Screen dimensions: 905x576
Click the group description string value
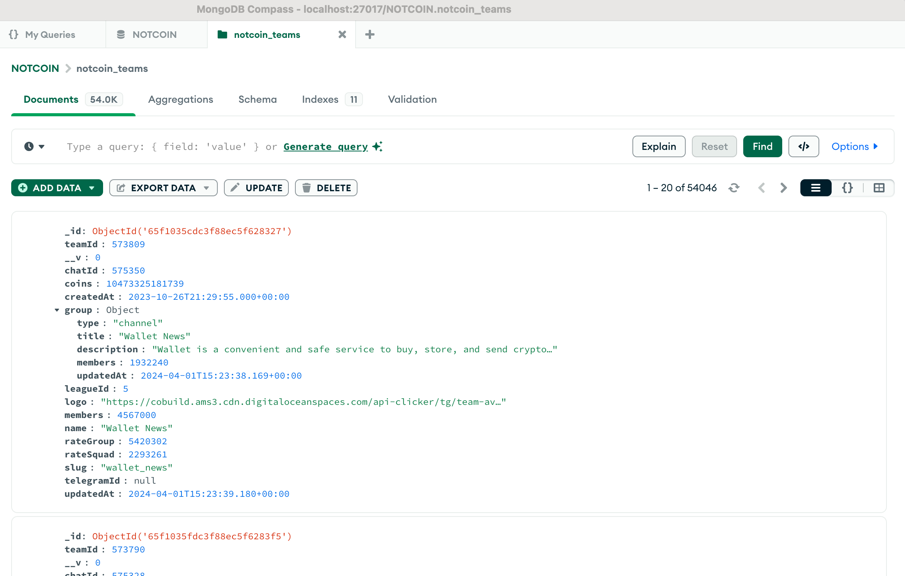354,349
